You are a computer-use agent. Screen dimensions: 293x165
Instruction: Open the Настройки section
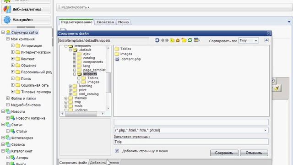point(26,20)
